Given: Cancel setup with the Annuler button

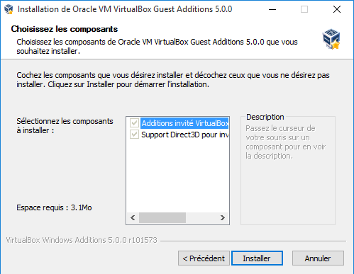Looking at the screenshot, I should 318,258.
